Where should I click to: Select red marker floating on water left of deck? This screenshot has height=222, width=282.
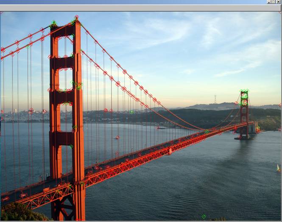pyautogui.click(x=117, y=137)
